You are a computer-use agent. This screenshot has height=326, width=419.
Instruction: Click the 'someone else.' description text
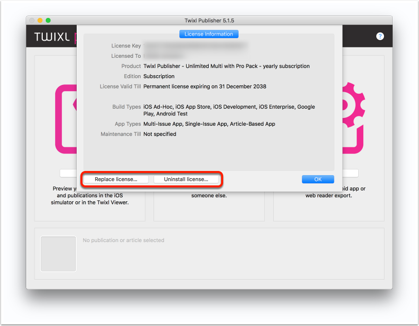(x=209, y=195)
